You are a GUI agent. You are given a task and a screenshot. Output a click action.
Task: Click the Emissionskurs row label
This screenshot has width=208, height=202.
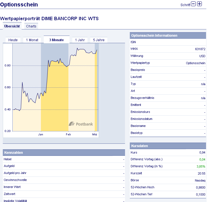click(140, 112)
